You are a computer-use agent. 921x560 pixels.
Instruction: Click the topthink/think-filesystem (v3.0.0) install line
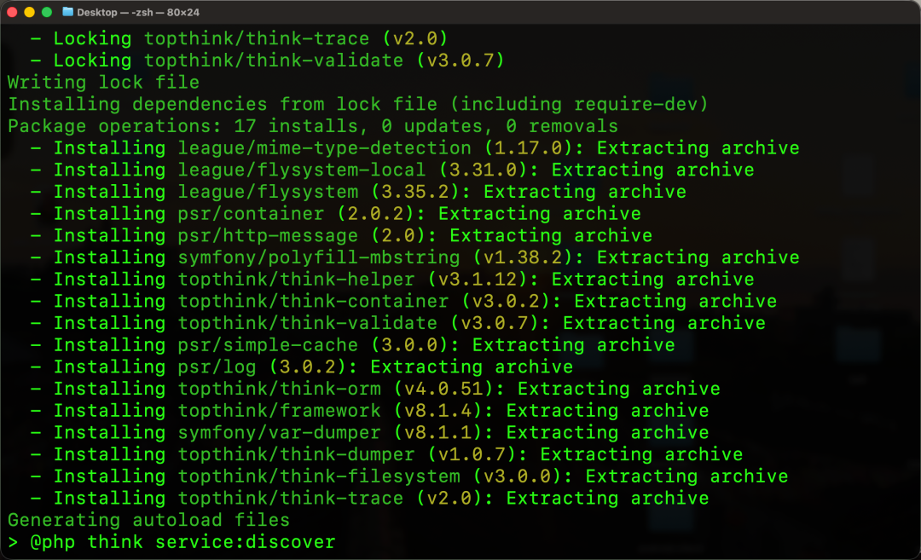tap(409, 476)
